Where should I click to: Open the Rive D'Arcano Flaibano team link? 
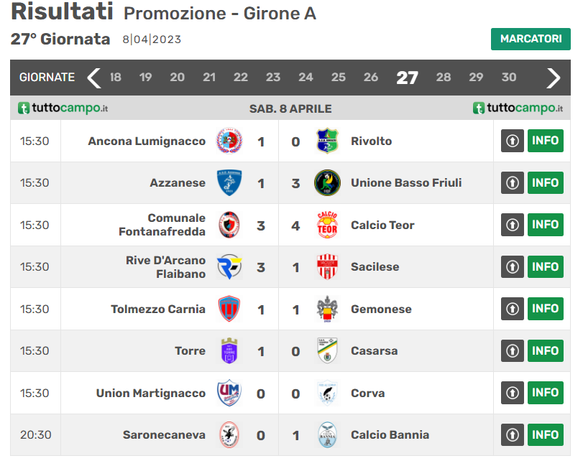click(x=165, y=267)
